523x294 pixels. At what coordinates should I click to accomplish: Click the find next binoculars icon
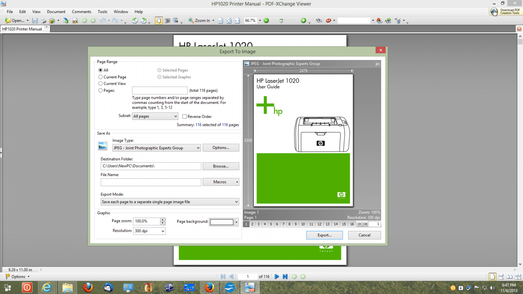click(388, 20)
